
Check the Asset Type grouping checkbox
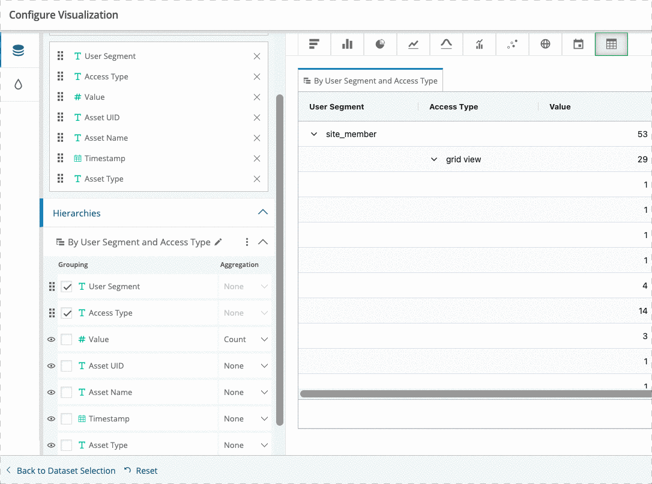[x=67, y=446]
